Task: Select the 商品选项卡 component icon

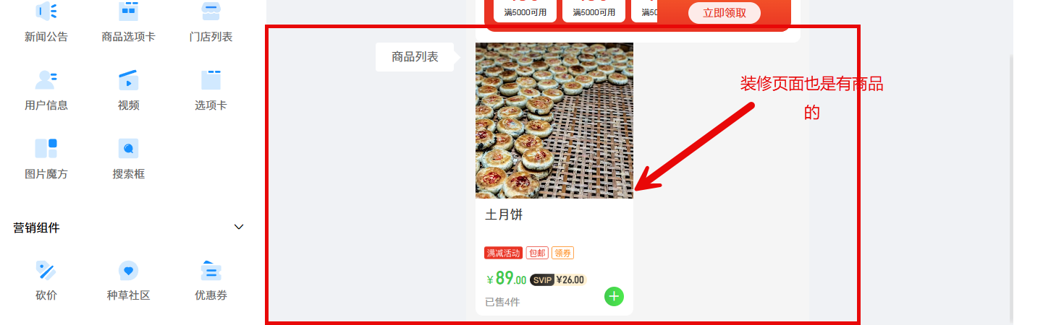Action: pos(128,11)
